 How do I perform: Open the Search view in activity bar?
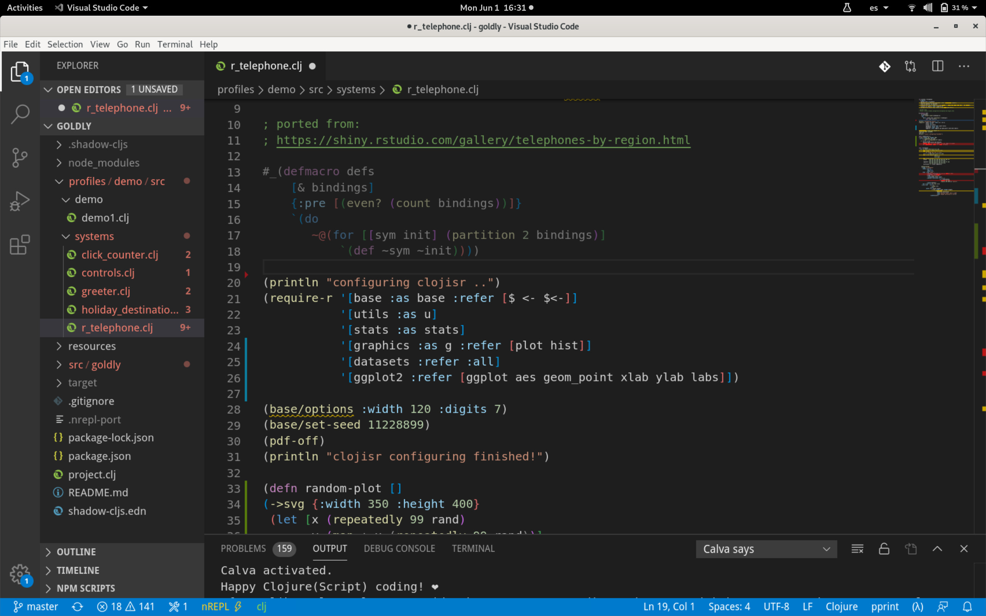coord(20,114)
